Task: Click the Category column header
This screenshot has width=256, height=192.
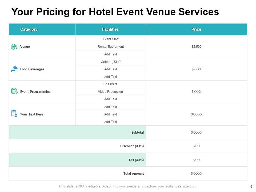Action: [29, 29]
